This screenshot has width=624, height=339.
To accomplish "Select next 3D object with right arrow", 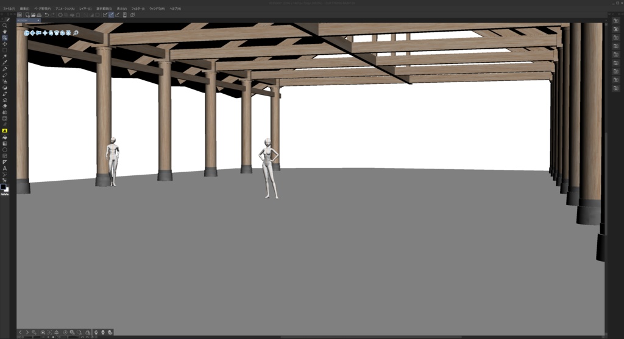I will [x=27, y=332].
